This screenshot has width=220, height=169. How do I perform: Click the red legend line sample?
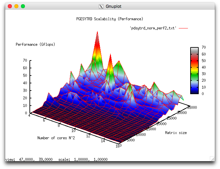tap(183, 28)
